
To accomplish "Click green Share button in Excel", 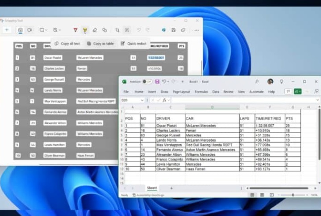I will [x=298, y=91].
